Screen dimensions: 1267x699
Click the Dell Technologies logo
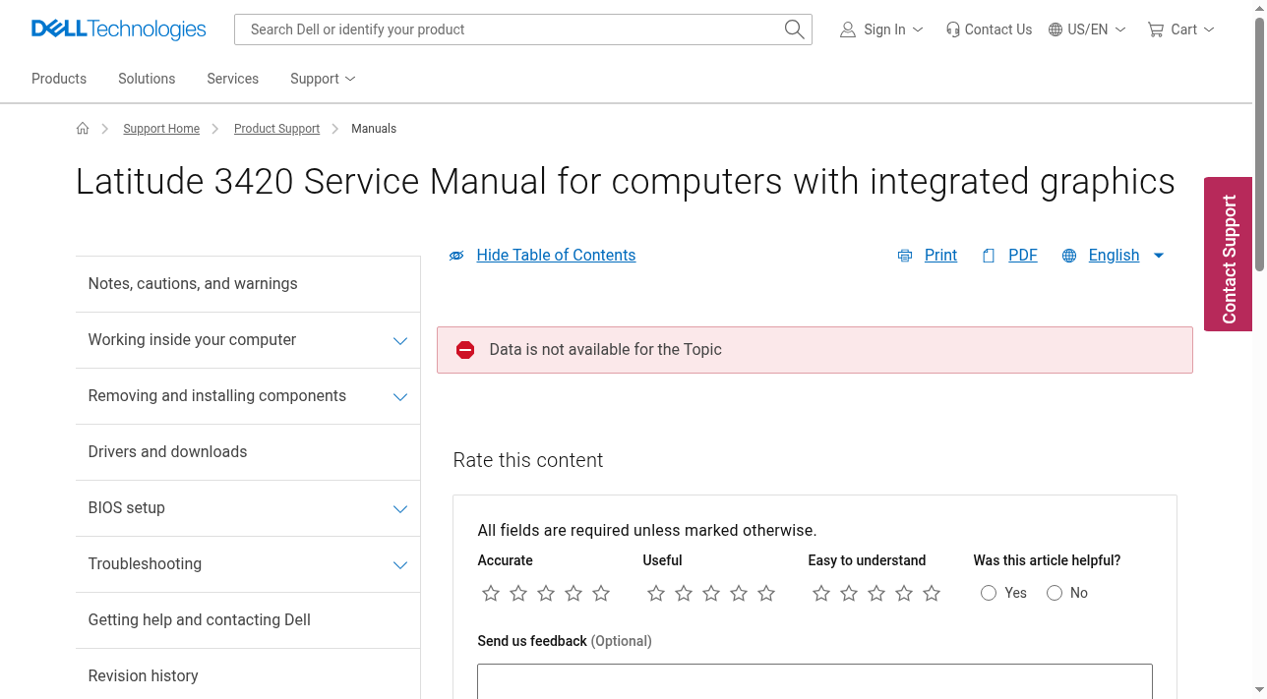click(x=118, y=29)
